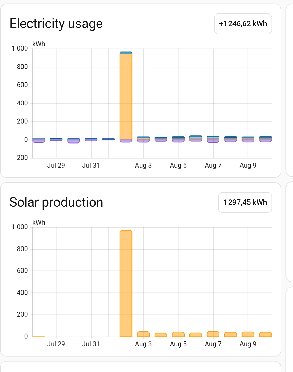Click the tall orange bar in Solar production
This screenshot has height=372, width=293.
(126, 284)
